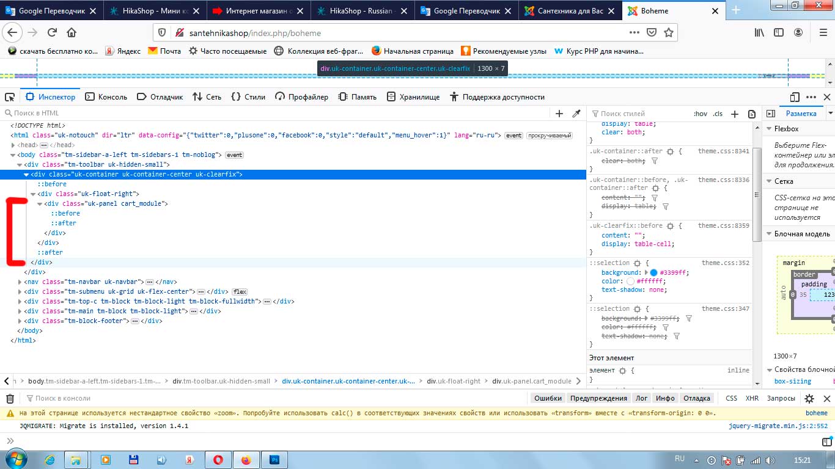835x469 pixels.
Task: Collapse the Блочная модель section
Action: (x=768, y=234)
